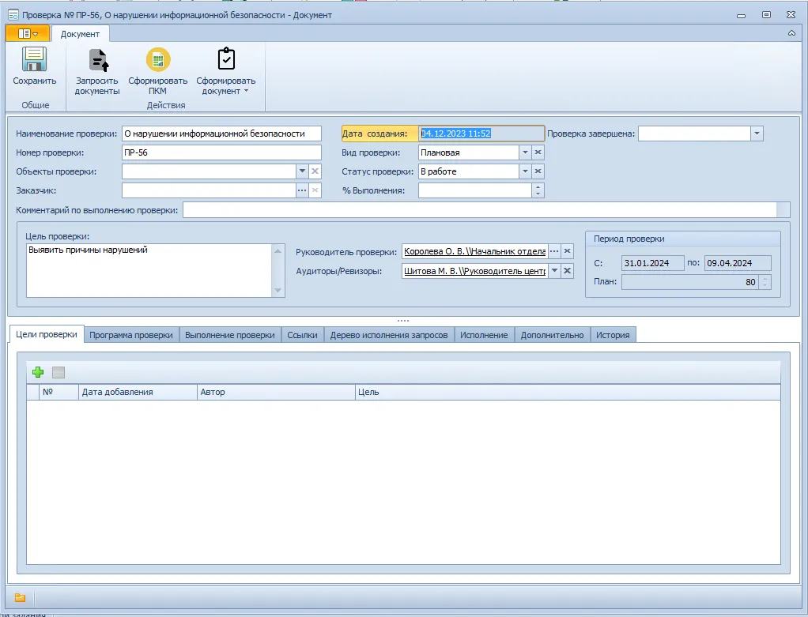Open the Статус проверки dropdown arrow
Screen dimensions: 808x617
pos(524,171)
